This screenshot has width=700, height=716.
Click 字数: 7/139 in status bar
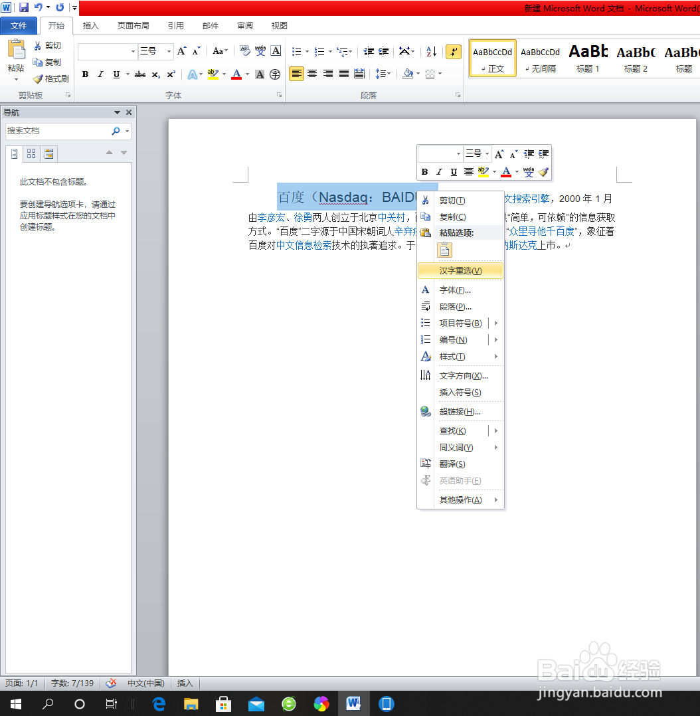coord(72,683)
